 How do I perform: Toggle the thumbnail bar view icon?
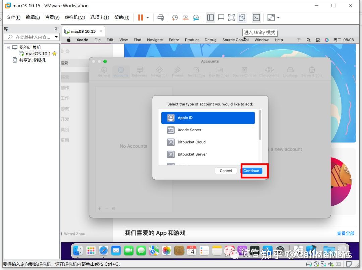pyautogui.click(x=221, y=17)
